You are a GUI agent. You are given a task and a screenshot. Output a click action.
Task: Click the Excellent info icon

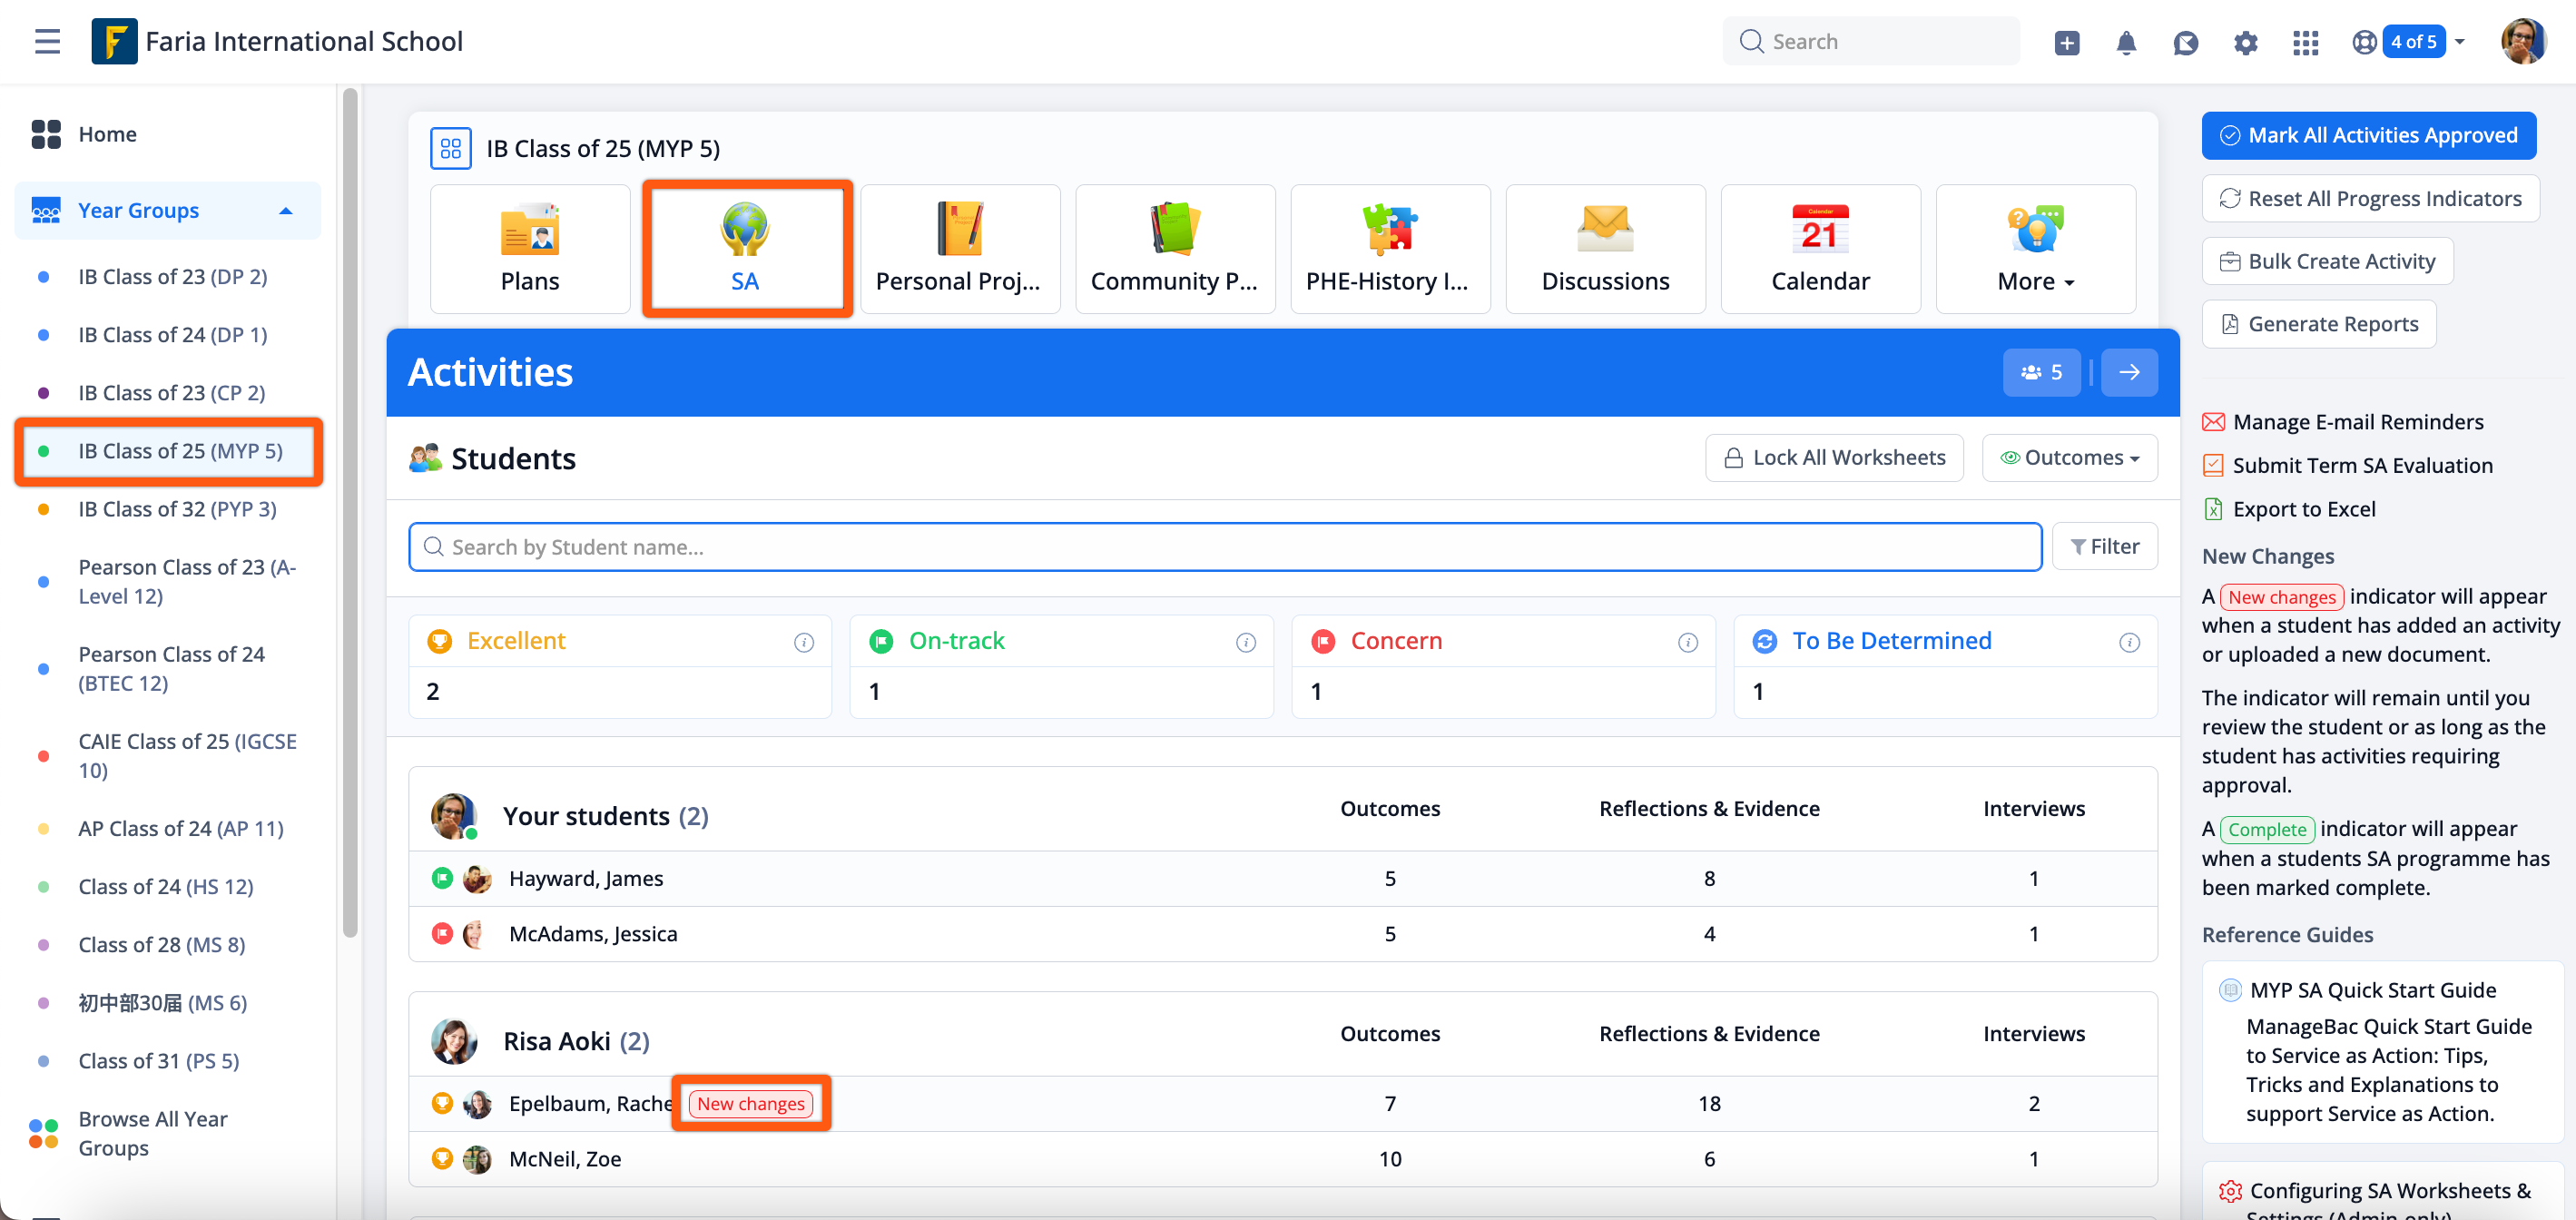pos(803,642)
